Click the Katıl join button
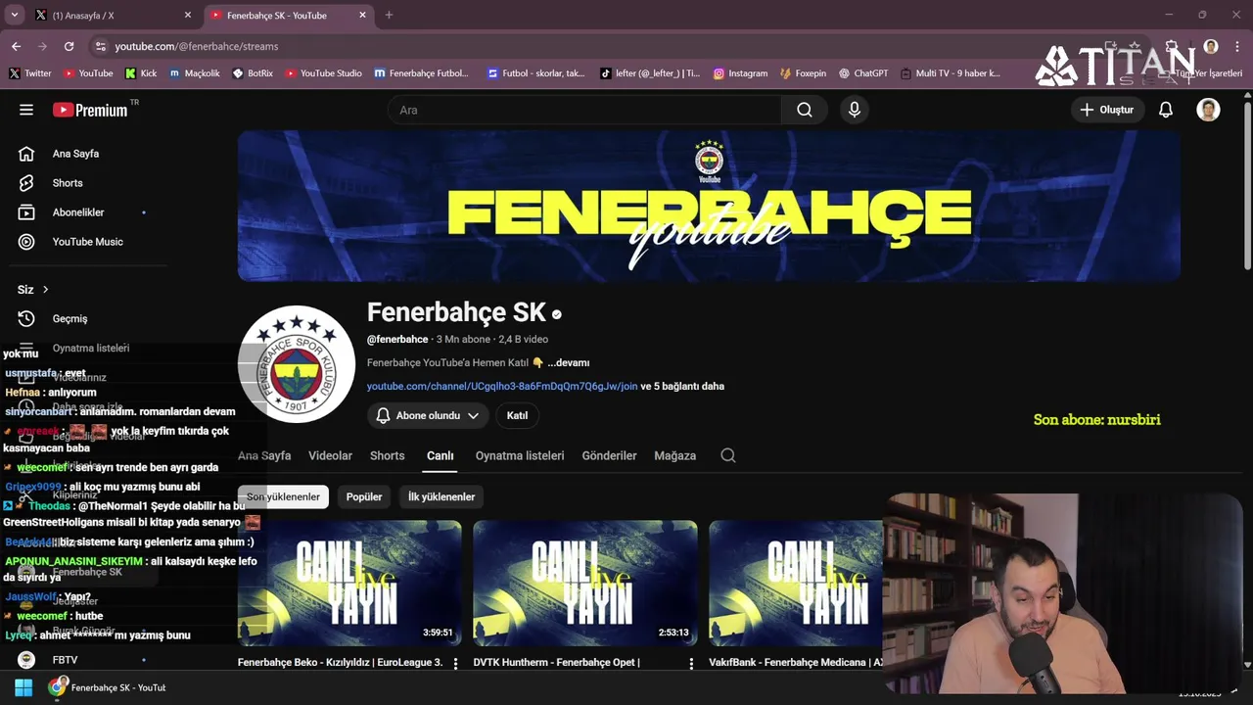 [x=517, y=415]
